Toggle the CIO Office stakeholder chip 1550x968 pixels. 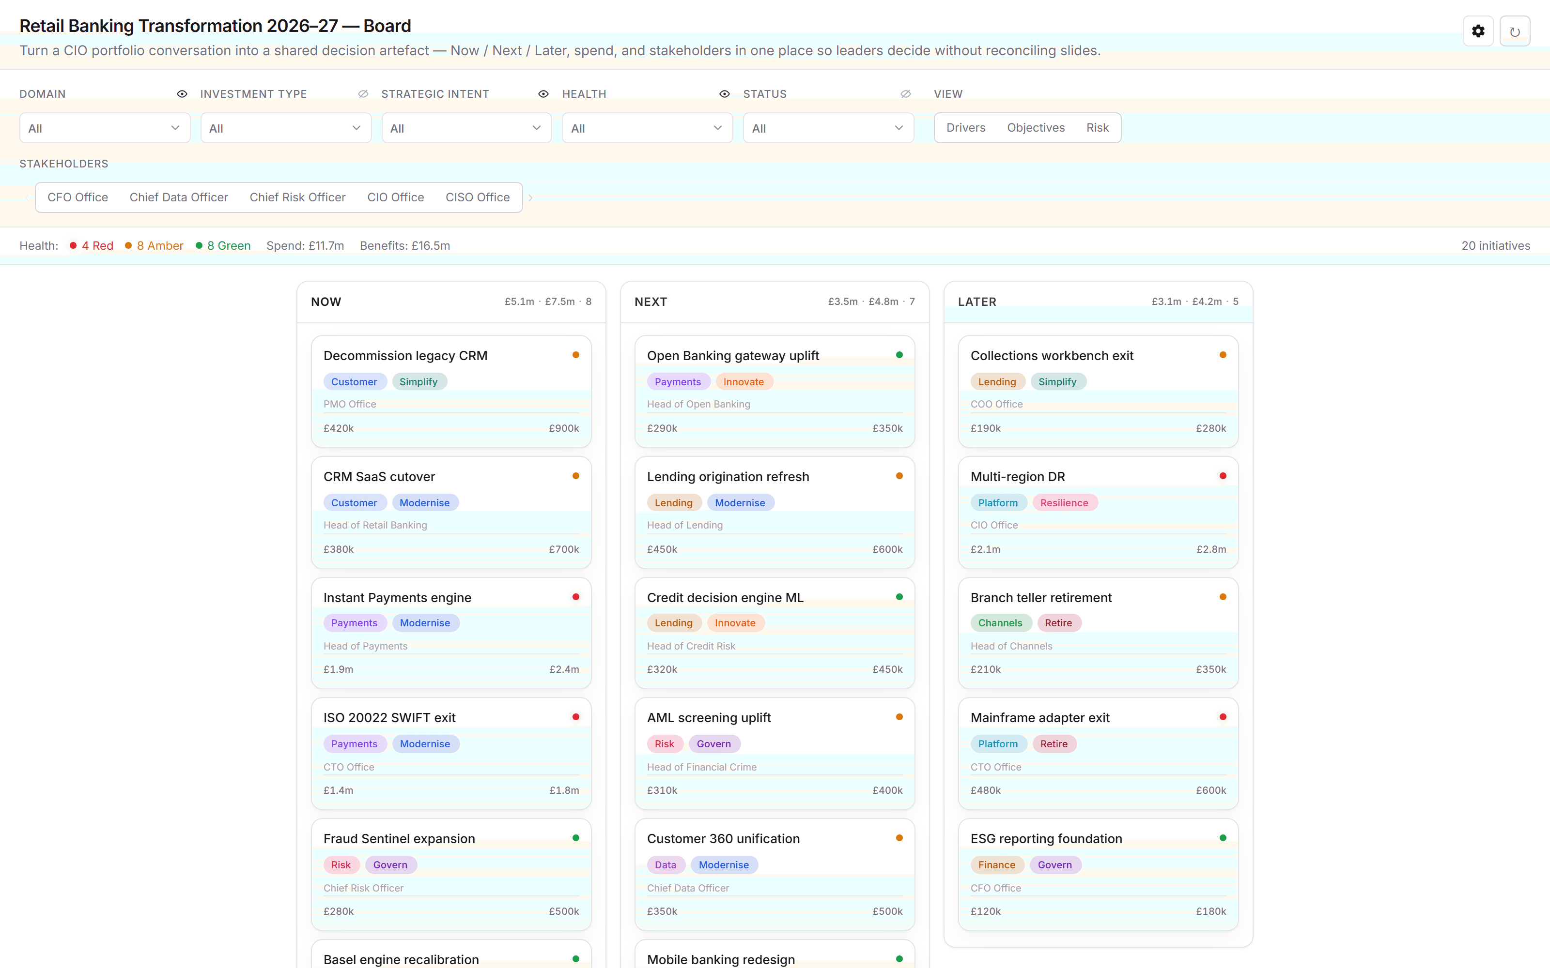(396, 198)
